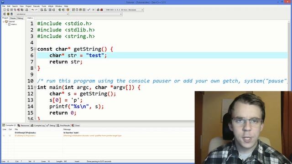Click the Replace toolbar icon
Screen dimensions: 292x164
45,10
